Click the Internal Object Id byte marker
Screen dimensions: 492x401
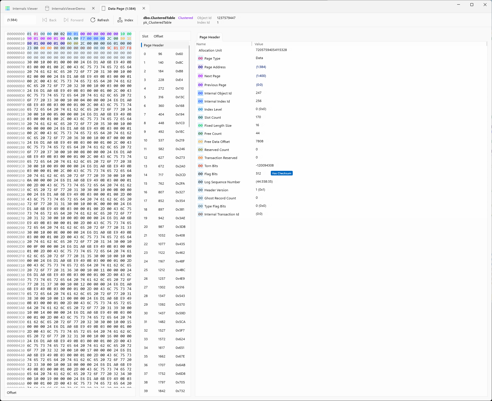tap(200, 93)
